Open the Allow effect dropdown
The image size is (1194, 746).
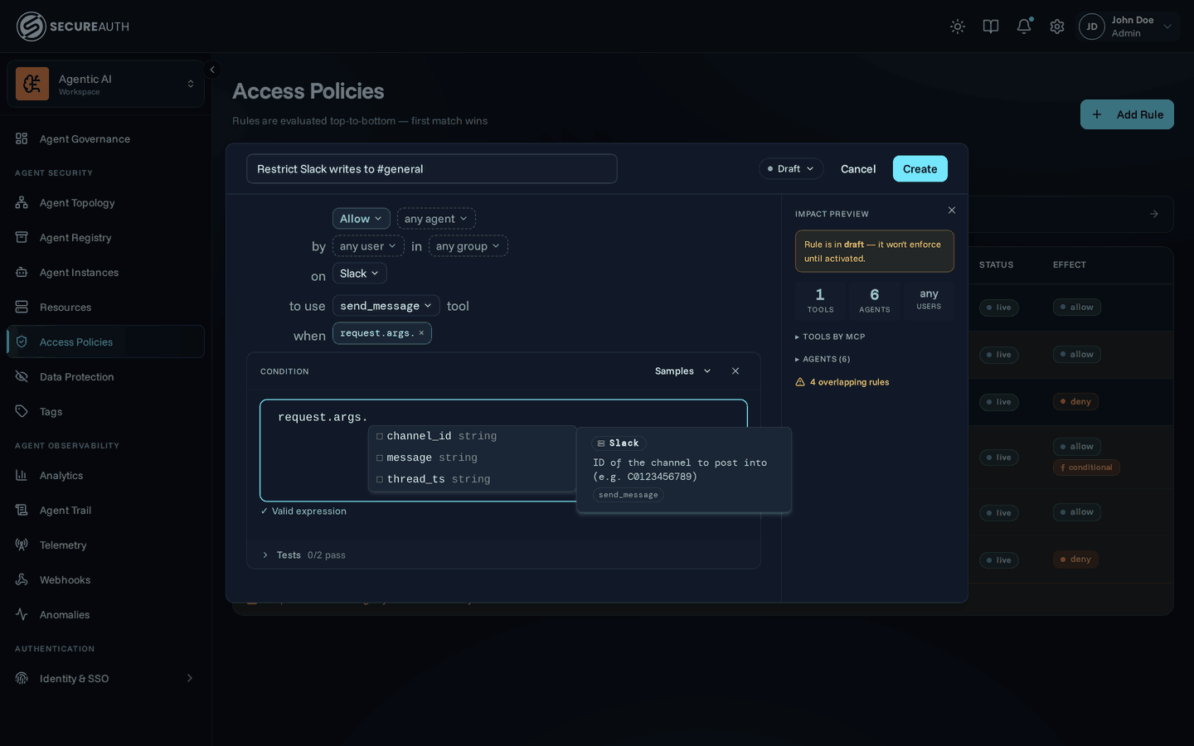click(x=361, y=219)
